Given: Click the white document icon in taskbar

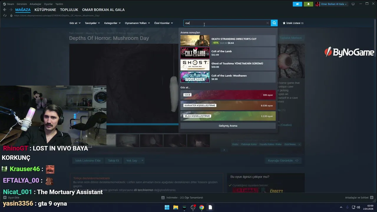Looking at the screenshot, I should point(210,207).
